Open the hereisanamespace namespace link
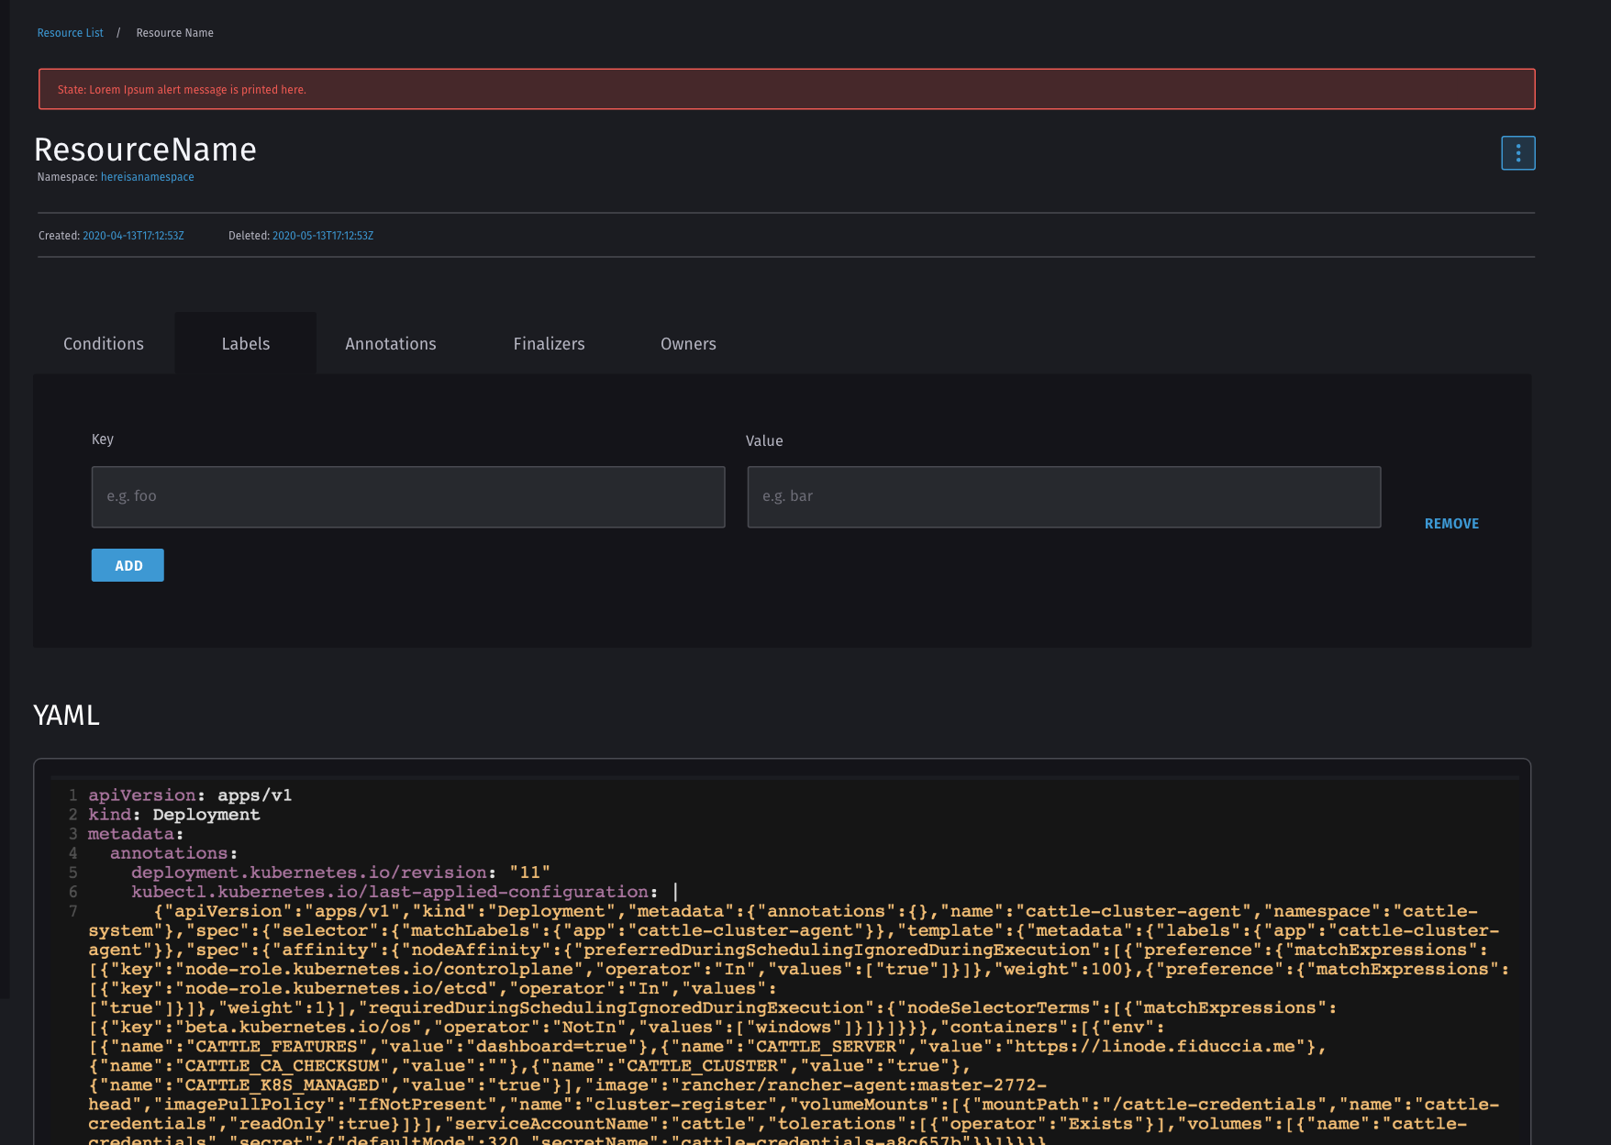This screenshot has width=1611, height=1145. [146, 176]
